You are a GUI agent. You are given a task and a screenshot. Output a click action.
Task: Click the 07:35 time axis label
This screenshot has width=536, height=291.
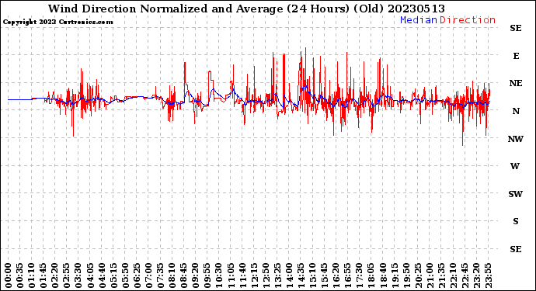[160, 275]
